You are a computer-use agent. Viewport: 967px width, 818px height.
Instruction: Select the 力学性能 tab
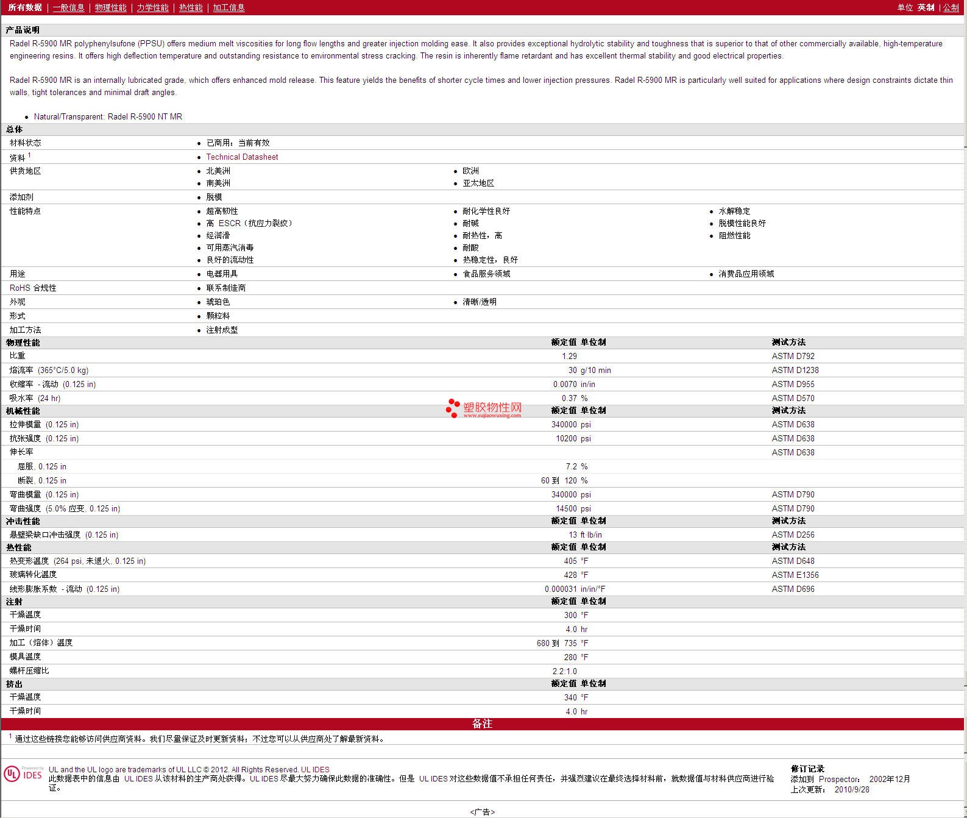[x=152, y=7]
